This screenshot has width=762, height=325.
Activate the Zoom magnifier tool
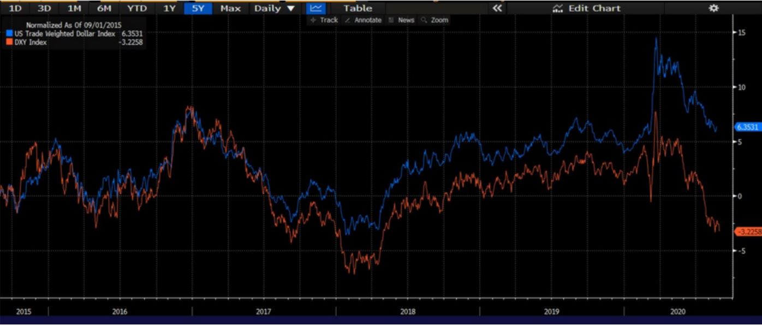coord(434,20)
